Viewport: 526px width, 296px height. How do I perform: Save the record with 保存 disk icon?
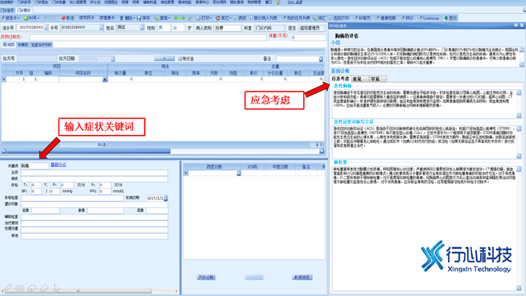coord(143,18)
